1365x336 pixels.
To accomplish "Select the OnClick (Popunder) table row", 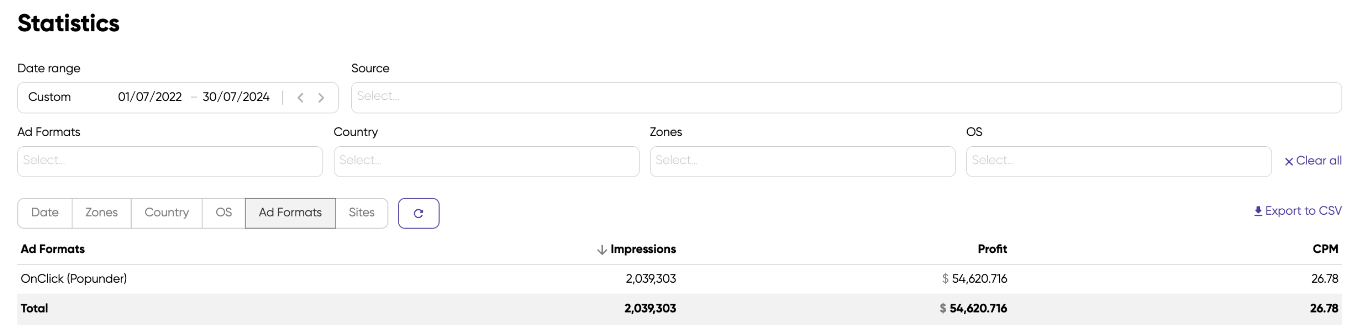I will 74,278.
